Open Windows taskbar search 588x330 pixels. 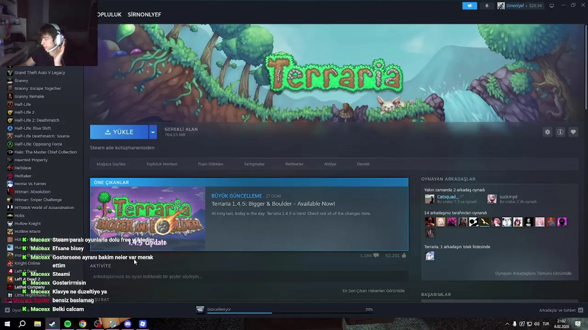click(22, 324)
